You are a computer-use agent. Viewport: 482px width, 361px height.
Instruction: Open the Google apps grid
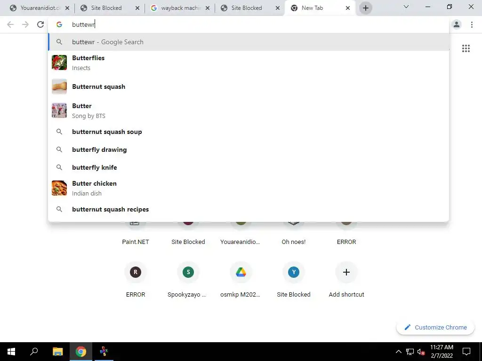(466, 48)
